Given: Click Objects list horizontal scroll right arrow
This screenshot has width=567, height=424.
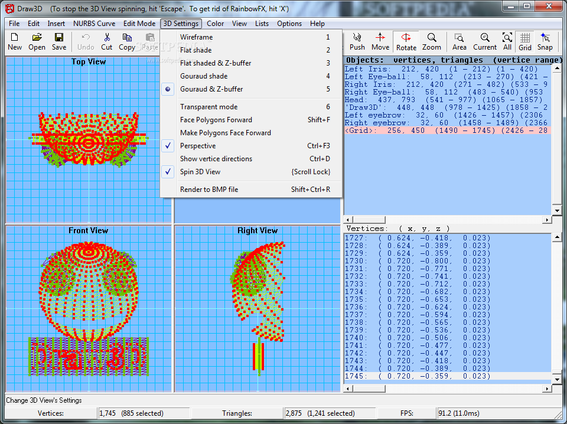Looking at the screenshot, I should point(548,220).
